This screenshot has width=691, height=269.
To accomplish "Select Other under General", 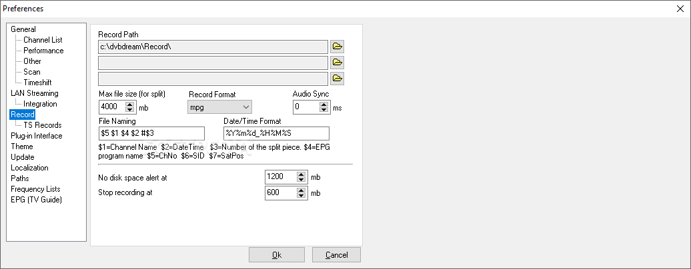I will [x=32, y=61].
